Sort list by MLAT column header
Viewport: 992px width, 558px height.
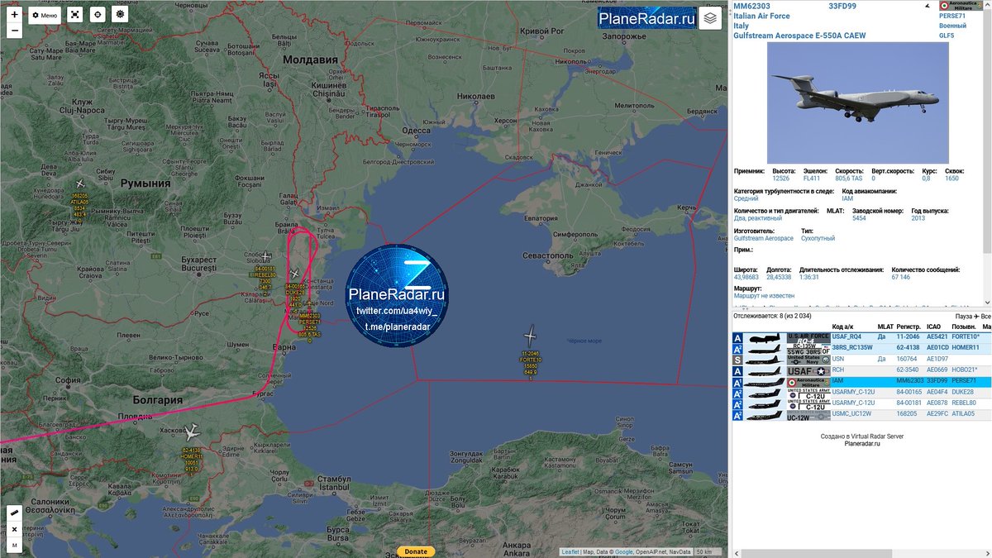(x=885, y=327)
